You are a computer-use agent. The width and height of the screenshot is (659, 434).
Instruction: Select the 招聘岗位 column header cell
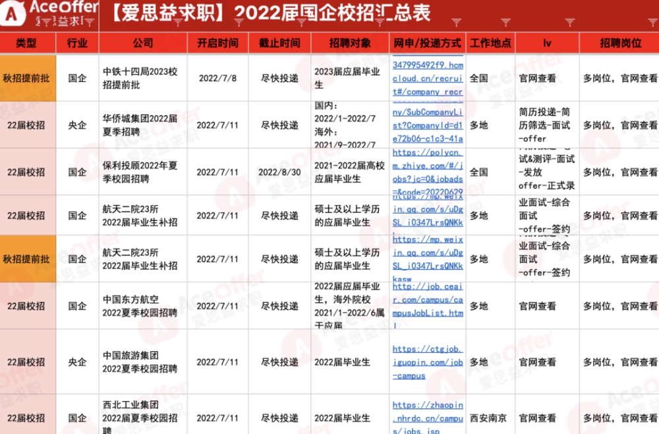pos(619,43)
